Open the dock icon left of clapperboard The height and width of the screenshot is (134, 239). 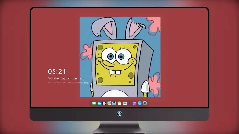[x=109, y=103]
